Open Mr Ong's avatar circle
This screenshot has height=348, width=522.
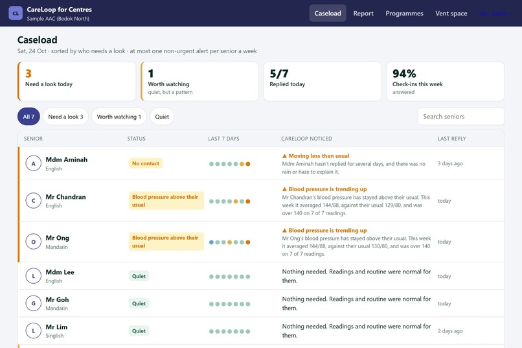(x=33, y=242)
